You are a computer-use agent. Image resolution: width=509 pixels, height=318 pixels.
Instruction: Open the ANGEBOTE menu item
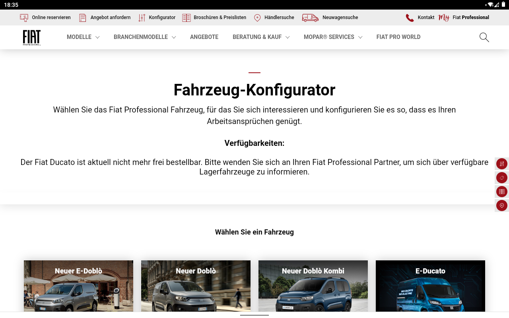204,37
